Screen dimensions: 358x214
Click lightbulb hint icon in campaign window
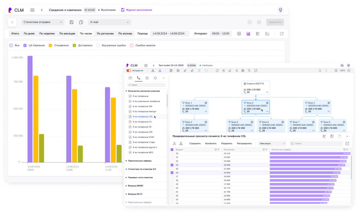280,10
